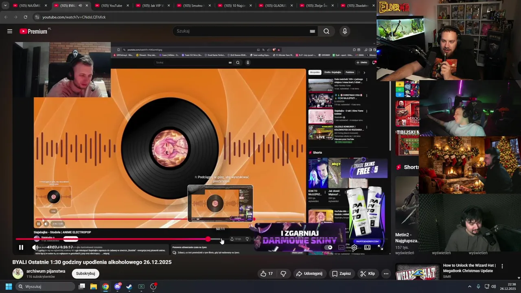Click the 47:07 / 1:31:17 time display

click(60, 247)
